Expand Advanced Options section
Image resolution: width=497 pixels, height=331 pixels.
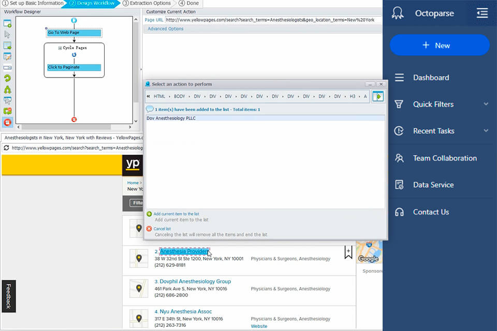pos(166,29)
